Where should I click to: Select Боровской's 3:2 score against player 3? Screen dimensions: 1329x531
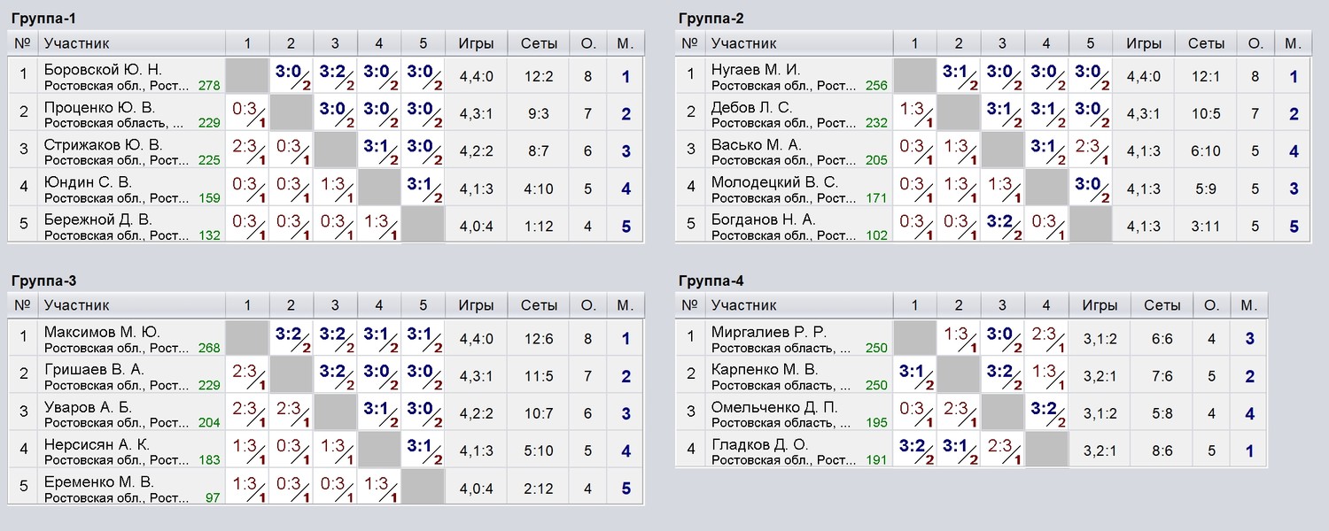click(x=335, y=75)
